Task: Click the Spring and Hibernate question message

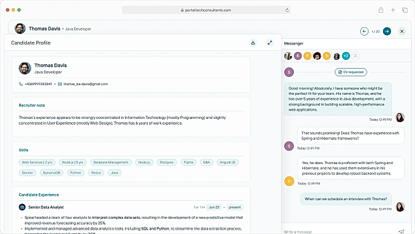Action: 351,135
